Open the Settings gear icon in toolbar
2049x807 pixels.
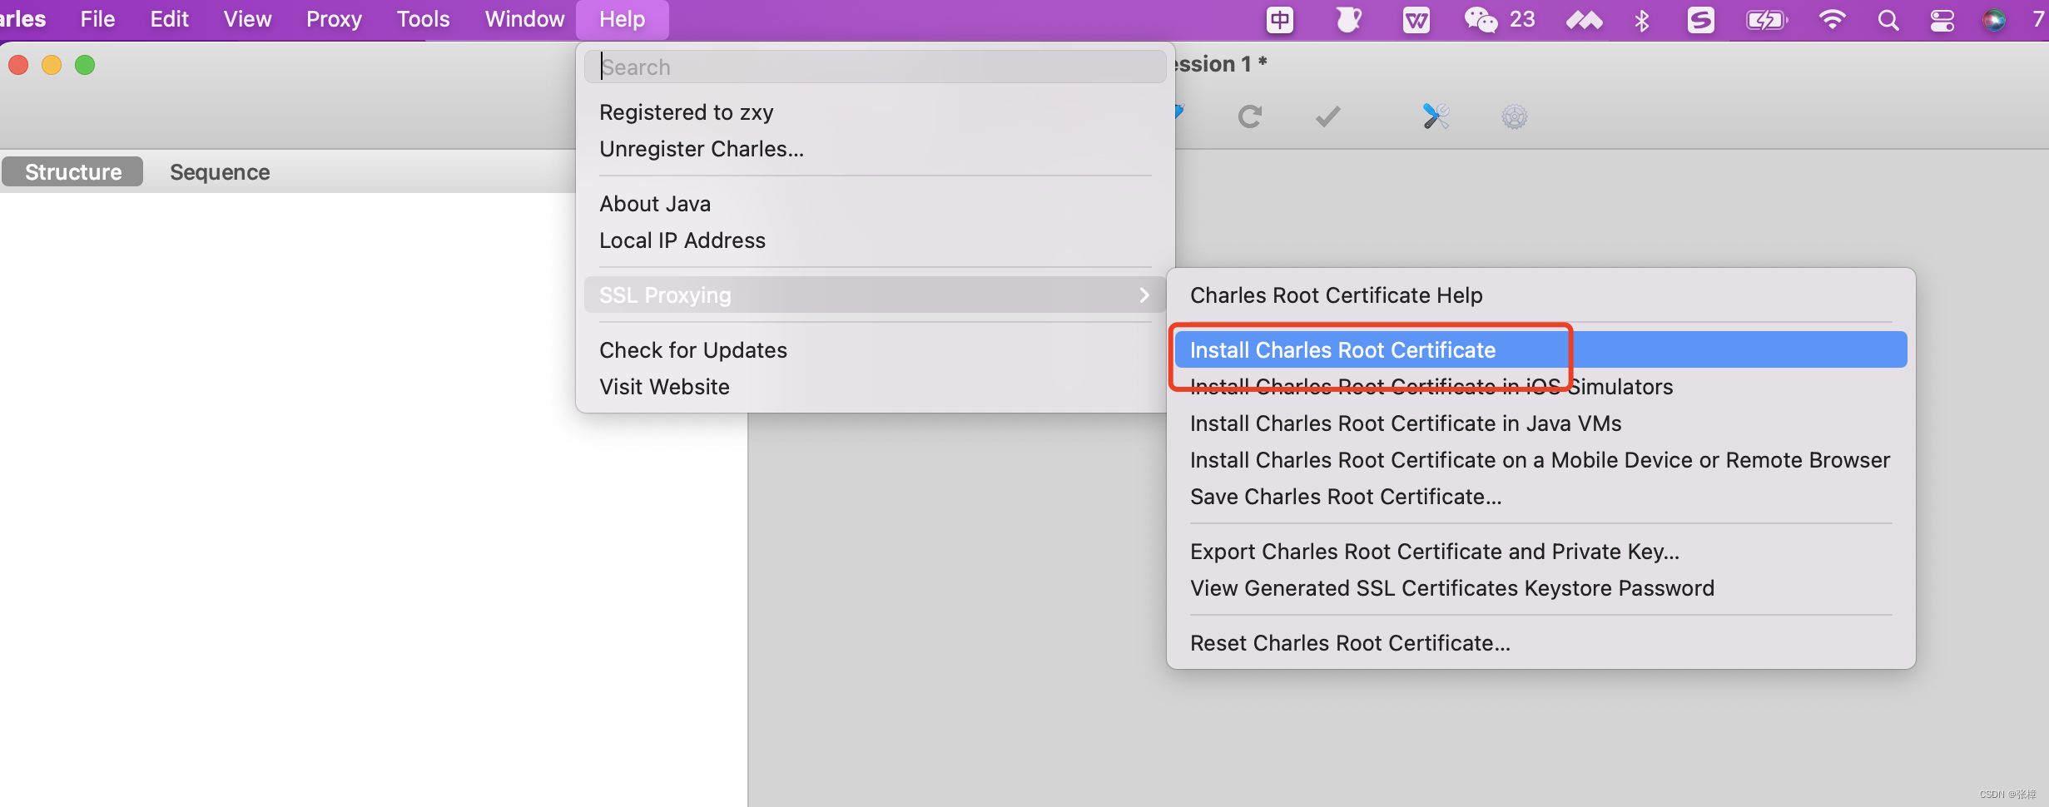[1515, 116]
